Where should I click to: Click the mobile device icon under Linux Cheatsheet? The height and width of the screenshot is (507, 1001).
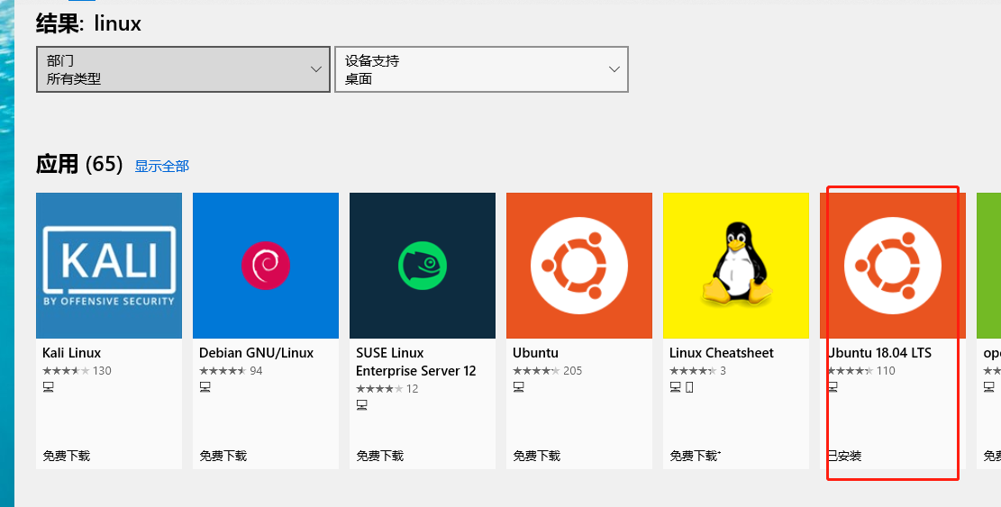[689, 387]
